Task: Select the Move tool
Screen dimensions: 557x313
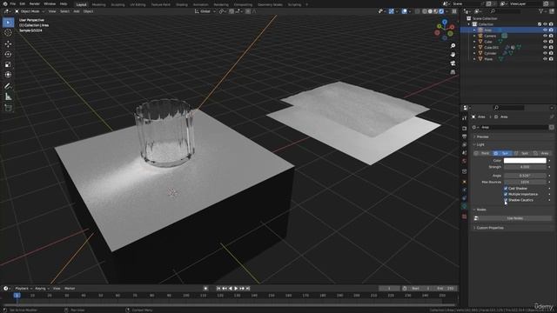Action: [x=8, y=44]
